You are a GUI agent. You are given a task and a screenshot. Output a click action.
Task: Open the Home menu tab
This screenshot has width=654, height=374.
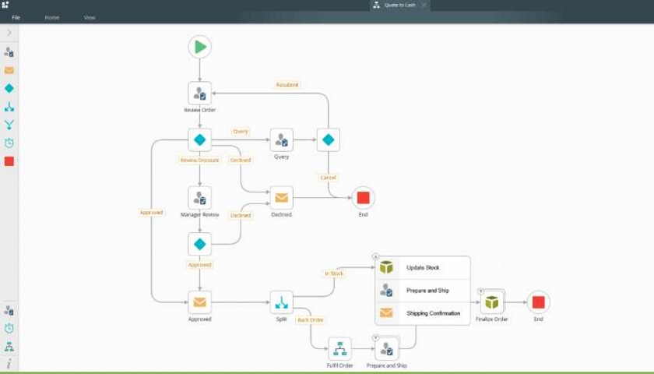coord(52,17)
